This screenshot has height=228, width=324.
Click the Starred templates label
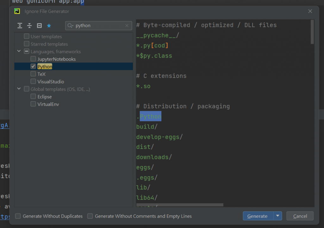(x=49, y=44)
